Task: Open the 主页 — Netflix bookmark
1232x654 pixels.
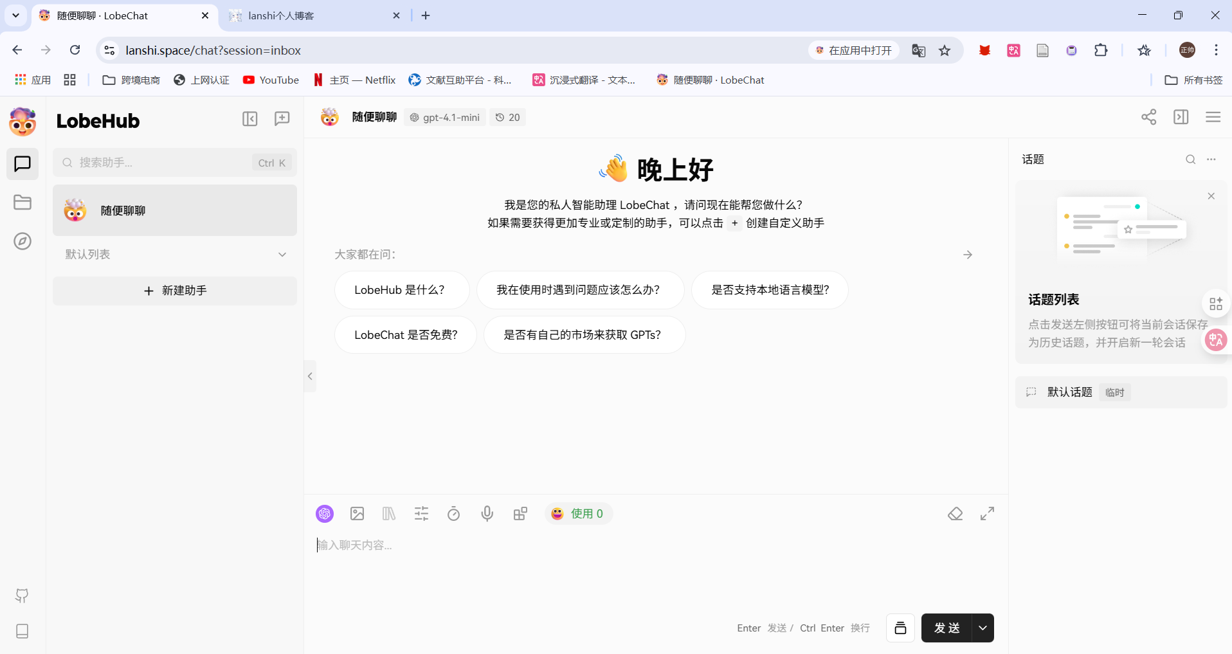Action: tap(354, 80)
